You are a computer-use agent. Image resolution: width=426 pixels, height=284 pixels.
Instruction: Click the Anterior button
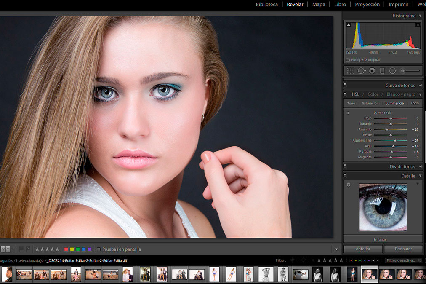363,249
